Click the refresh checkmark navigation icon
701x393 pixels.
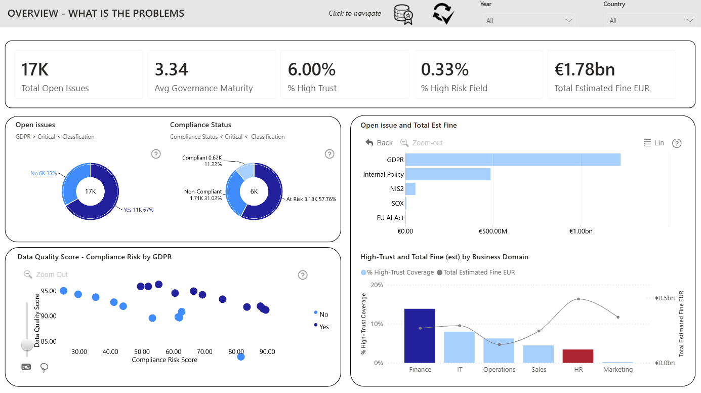[x=443, y=14]
